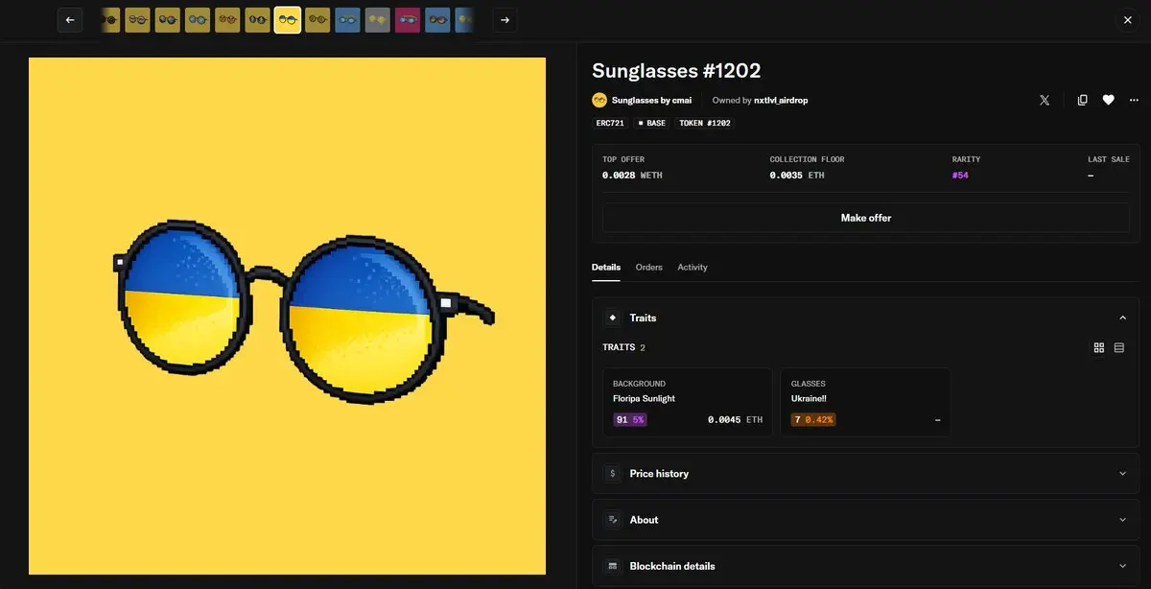
Task: Click the 91 5% rarity badge
Action: pos(629,419)
